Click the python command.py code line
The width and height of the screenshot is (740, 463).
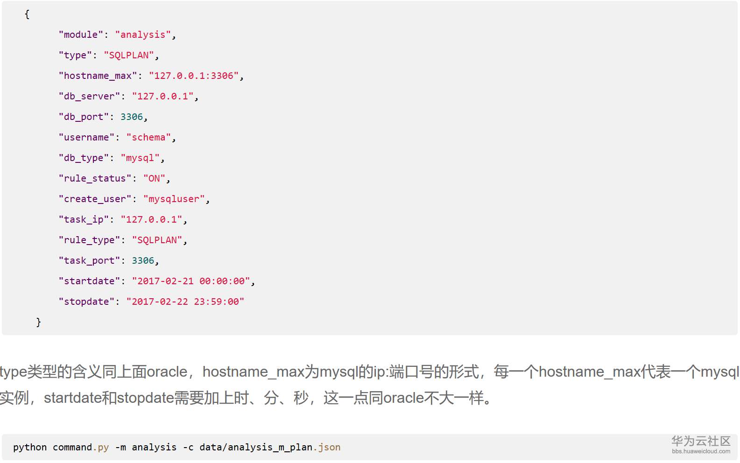176,447
